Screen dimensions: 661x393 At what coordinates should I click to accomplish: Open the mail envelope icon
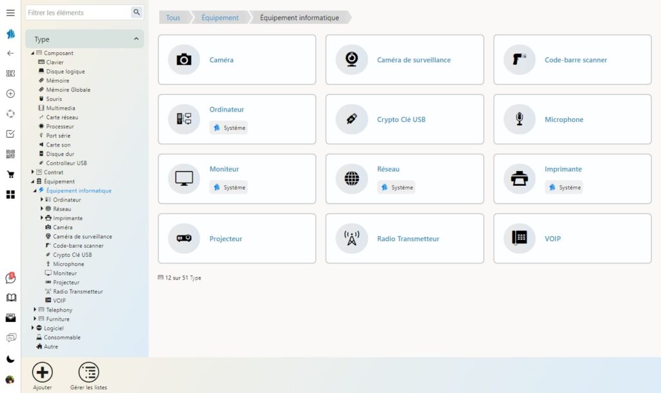click(10, 317)
